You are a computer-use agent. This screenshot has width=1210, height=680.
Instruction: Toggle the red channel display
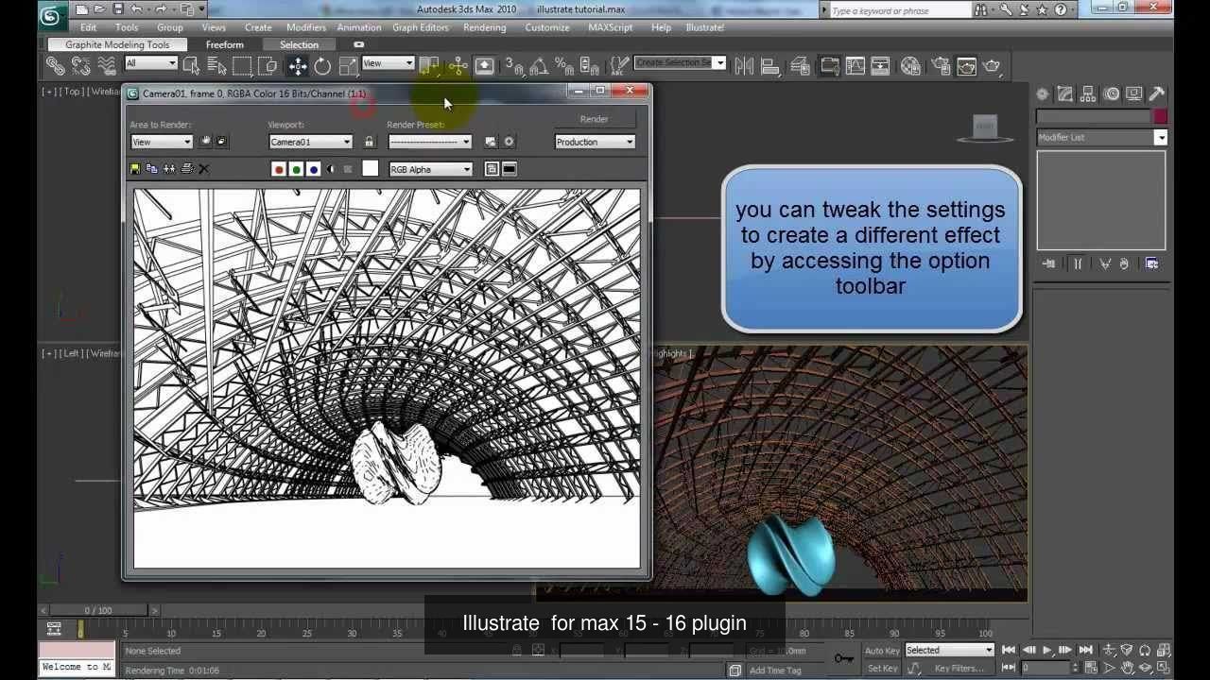click(x=279, y=169)
